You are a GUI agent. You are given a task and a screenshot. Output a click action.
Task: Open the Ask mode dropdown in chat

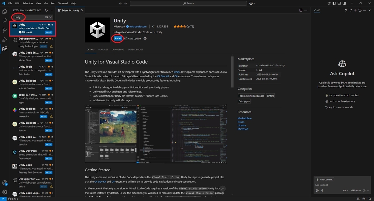(x=345, y=190)
